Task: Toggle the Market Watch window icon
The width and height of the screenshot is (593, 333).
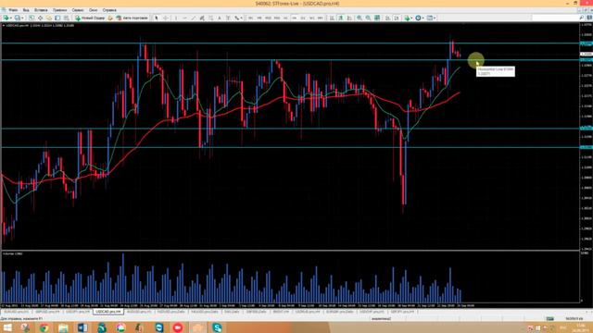Action: click(32, 18)
